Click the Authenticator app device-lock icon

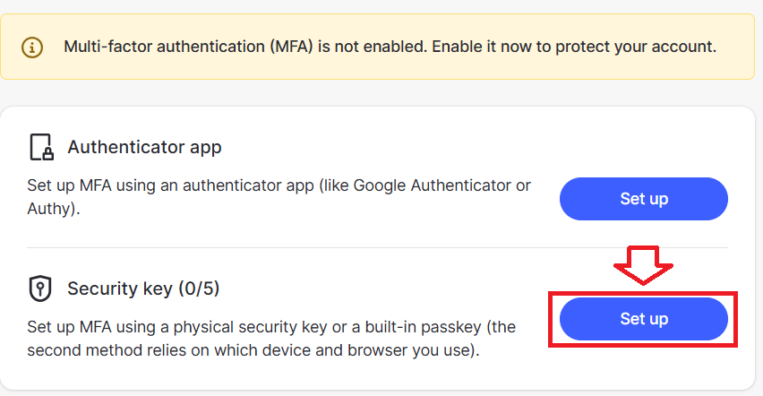point(41,147)
